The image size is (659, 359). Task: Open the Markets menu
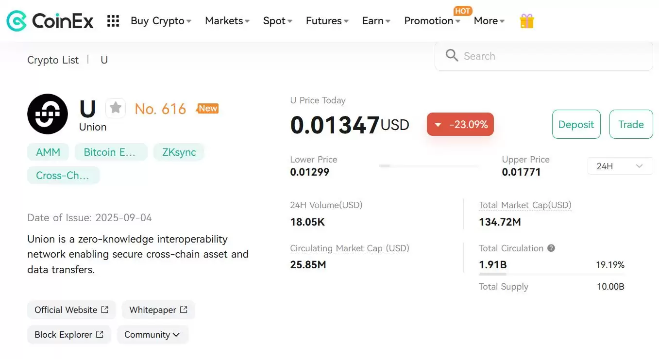(x=227, y=21)
